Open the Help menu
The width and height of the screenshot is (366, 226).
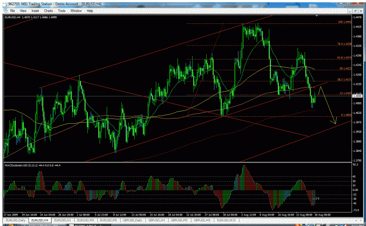(90, 11)
